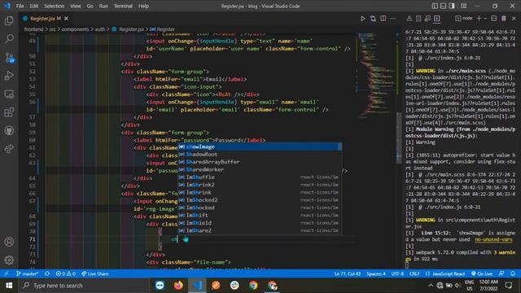521x293 pixels.
Task: Switch to the Output panel icon
Action: coord(418,19)
